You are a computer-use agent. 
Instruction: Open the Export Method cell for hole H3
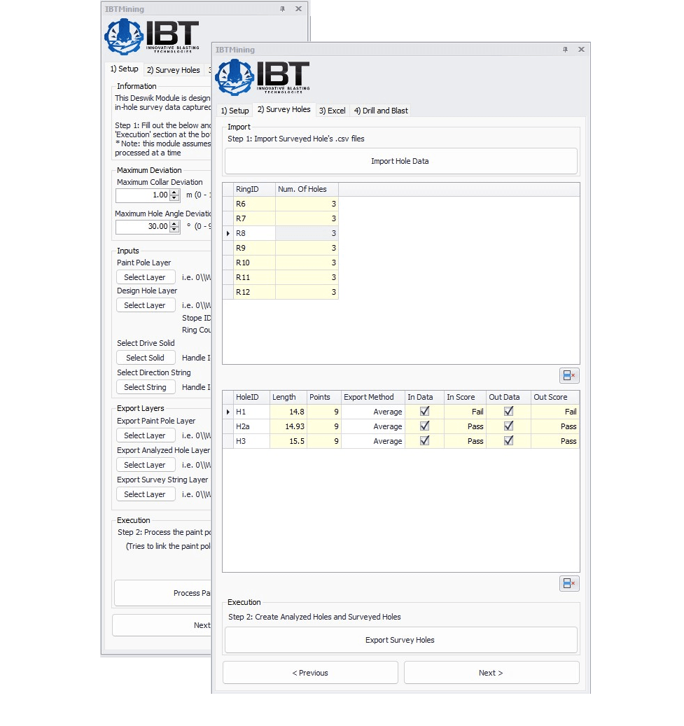(x=372, y=441)
